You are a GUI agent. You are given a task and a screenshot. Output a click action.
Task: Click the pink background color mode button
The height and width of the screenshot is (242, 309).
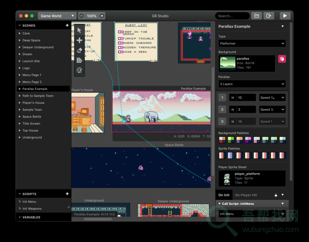[282, 59]
